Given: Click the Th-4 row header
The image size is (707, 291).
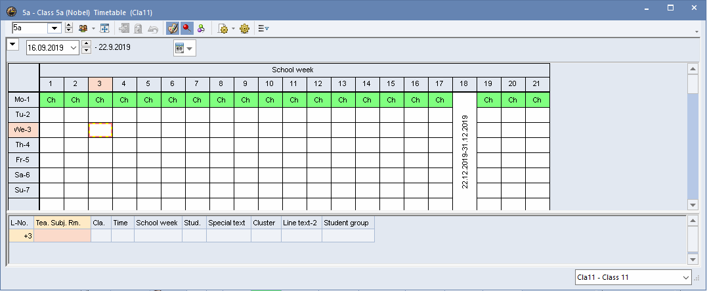Looking at the screenshot, I should click(24, 145).
